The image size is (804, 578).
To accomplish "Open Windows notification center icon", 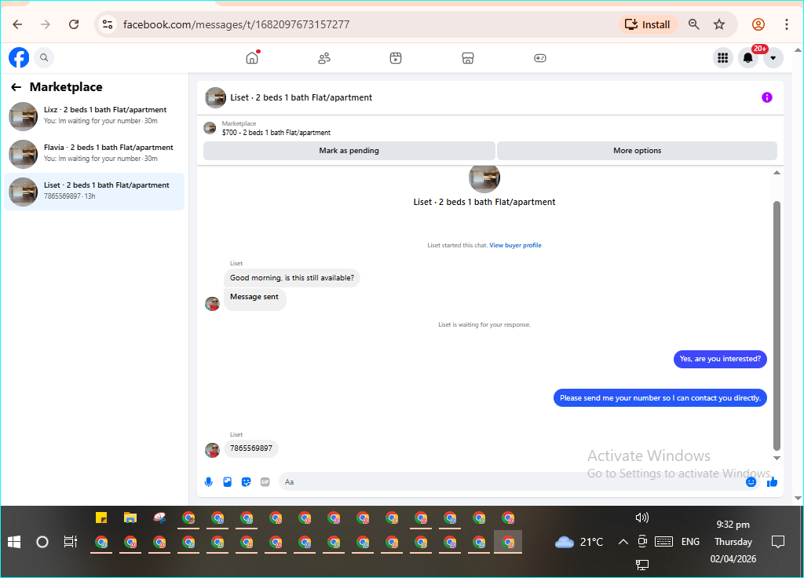I will point(778,542).
